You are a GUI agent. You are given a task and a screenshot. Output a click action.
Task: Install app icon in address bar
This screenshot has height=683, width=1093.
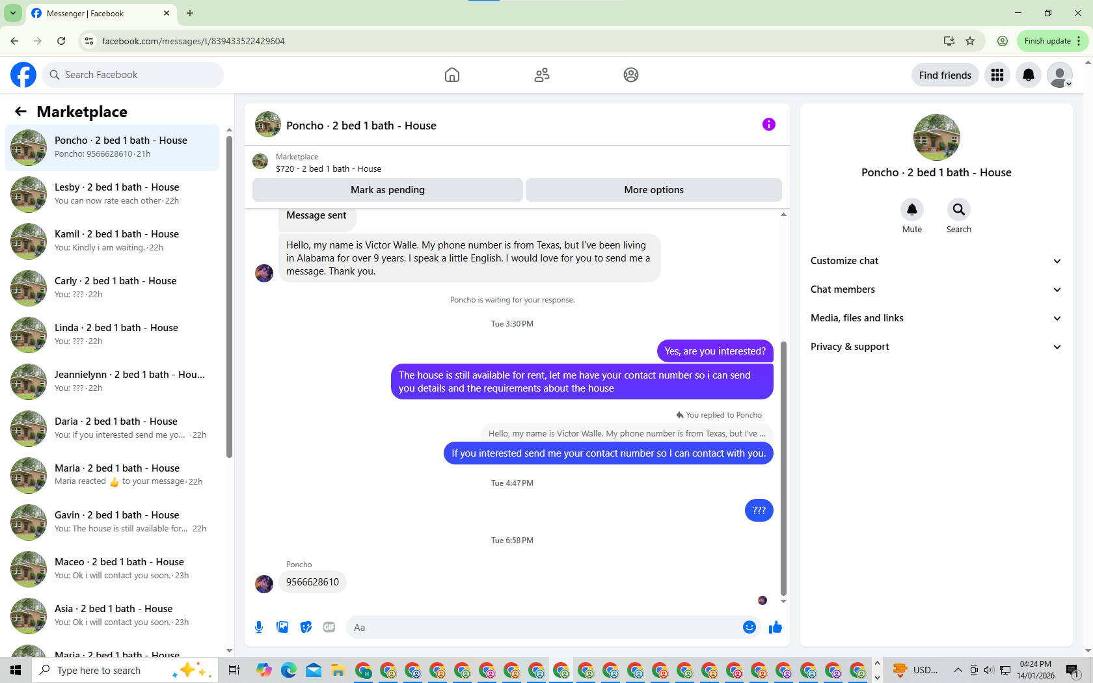pos(949,41)
